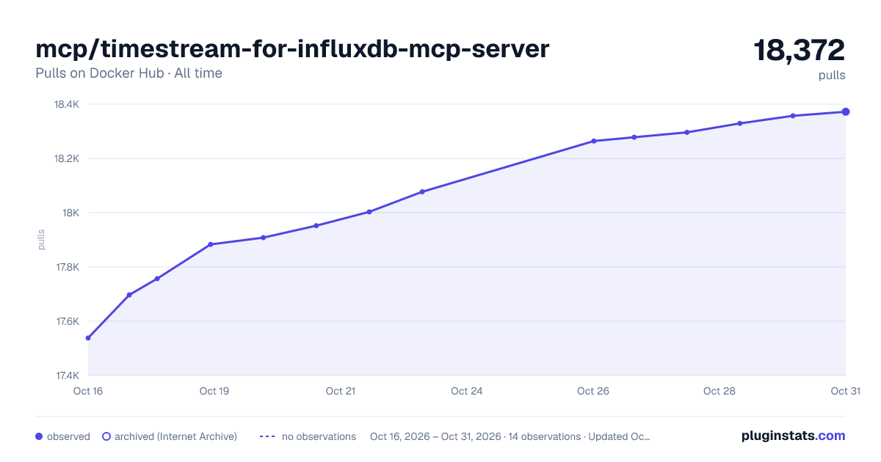Viewport: 881px width, 462px height.
Task: Click the observed legend dot icon
Action: [x=39, y=436]
